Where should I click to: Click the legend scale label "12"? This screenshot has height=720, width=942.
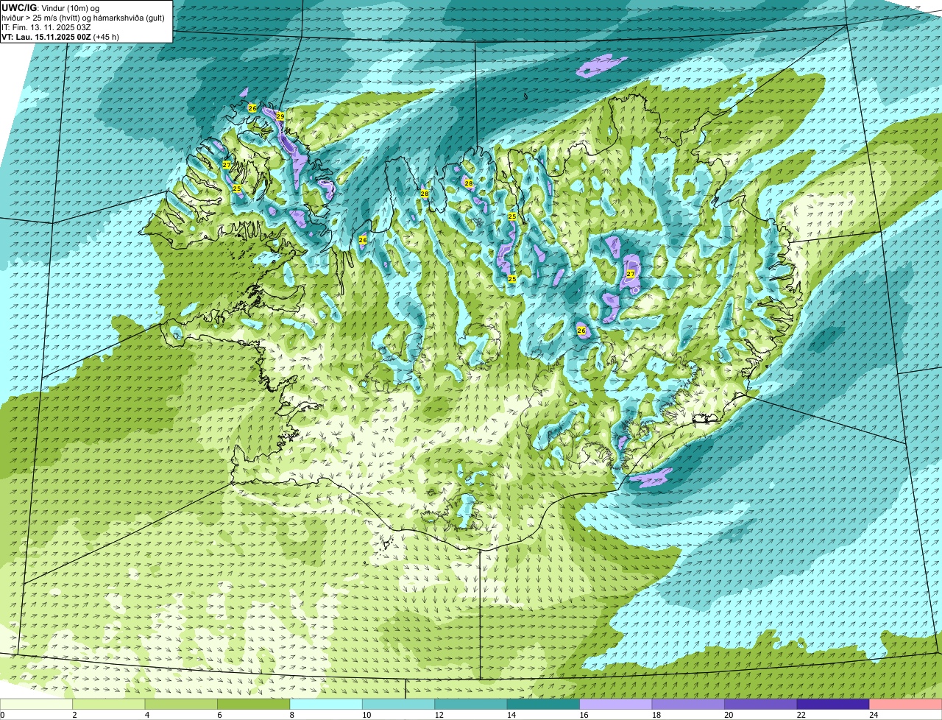point(439,714)
